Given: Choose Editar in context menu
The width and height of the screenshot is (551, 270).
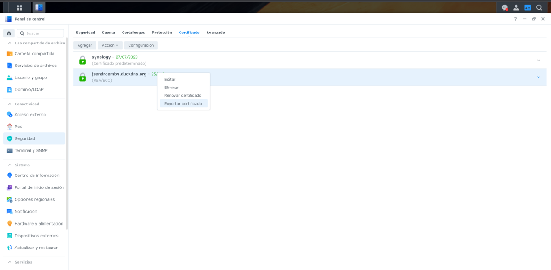Looking at the screenshot, I should 184,79.
